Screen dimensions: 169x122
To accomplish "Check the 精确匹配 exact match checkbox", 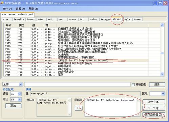I will coord(133,84).
